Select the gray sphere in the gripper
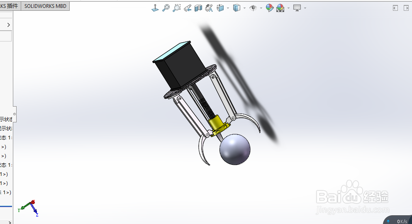This screenshot has width=412, height=224. [235, 149]
